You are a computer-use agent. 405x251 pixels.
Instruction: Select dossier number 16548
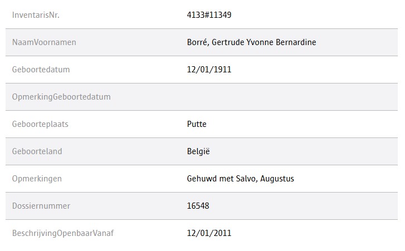click(198, 206)
